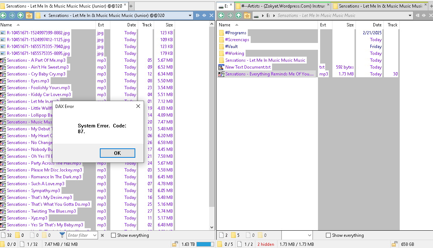This screenshot has height=248, width=433.
Task: Click the right pane Forward arrow icon
Action: pyautogui.click(x=230, y=16)
